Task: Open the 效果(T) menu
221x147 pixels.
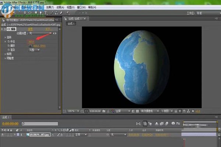Action: coord(50,7)
